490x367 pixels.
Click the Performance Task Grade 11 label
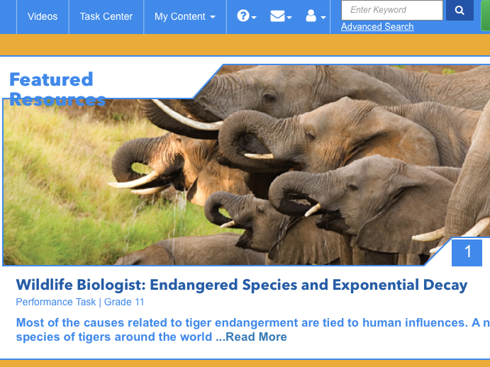pyautogui.click(x=80, y=302)
